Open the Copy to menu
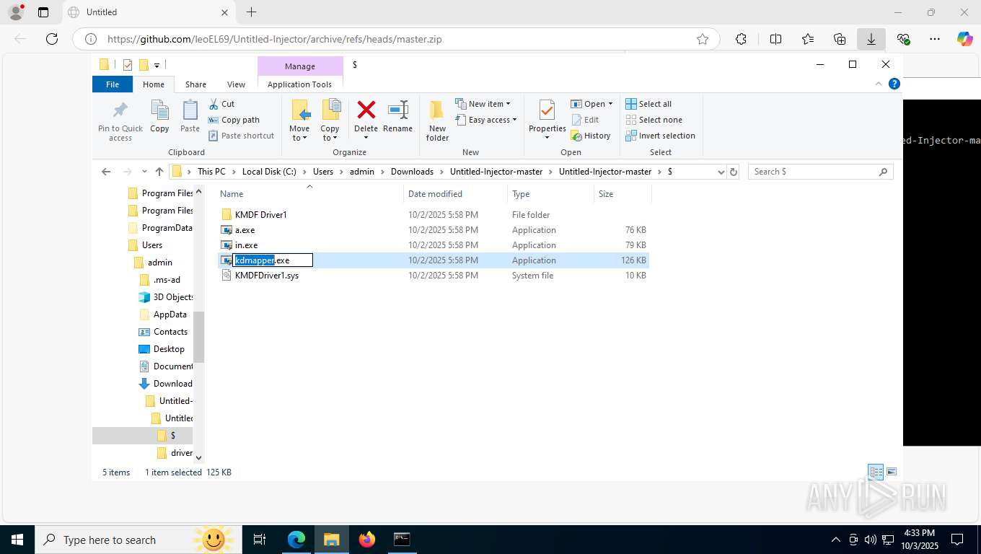981x554 pixels. point(330,120)
